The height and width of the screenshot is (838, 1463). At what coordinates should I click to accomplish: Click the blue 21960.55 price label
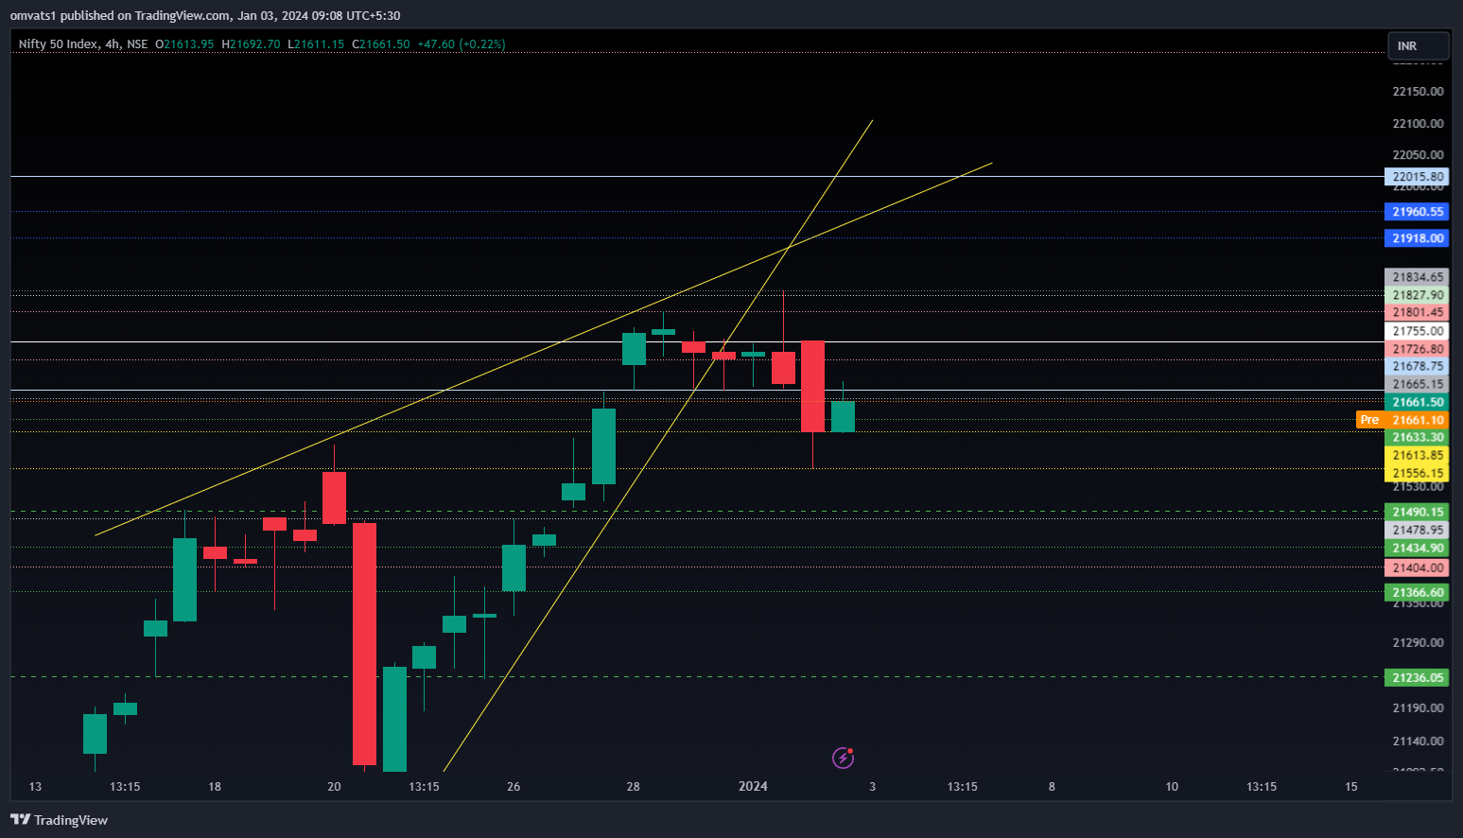1417,212
